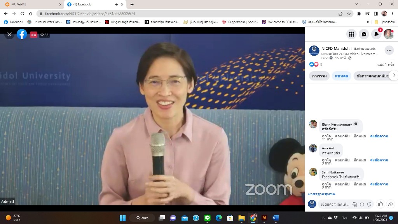Open the account profile picture menu
This screenshot has height=224, width=398.
(389, 34)
